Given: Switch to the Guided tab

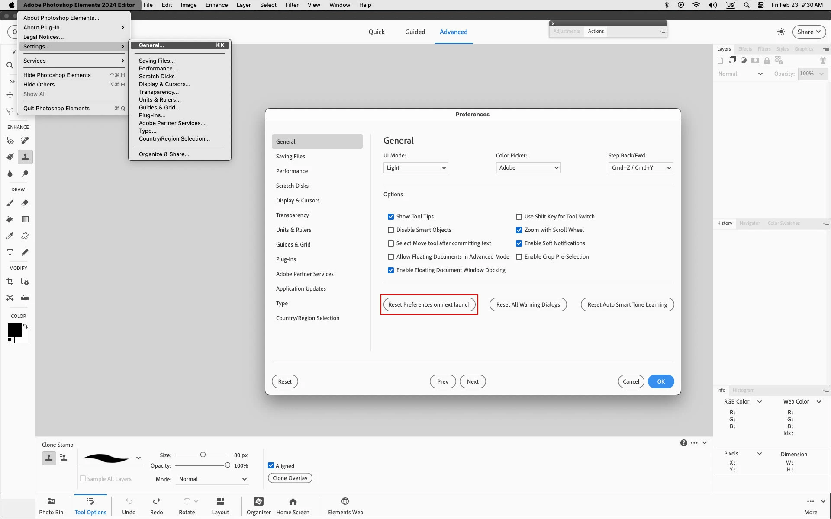Looking at the screenshot, I should click(415, 32).
